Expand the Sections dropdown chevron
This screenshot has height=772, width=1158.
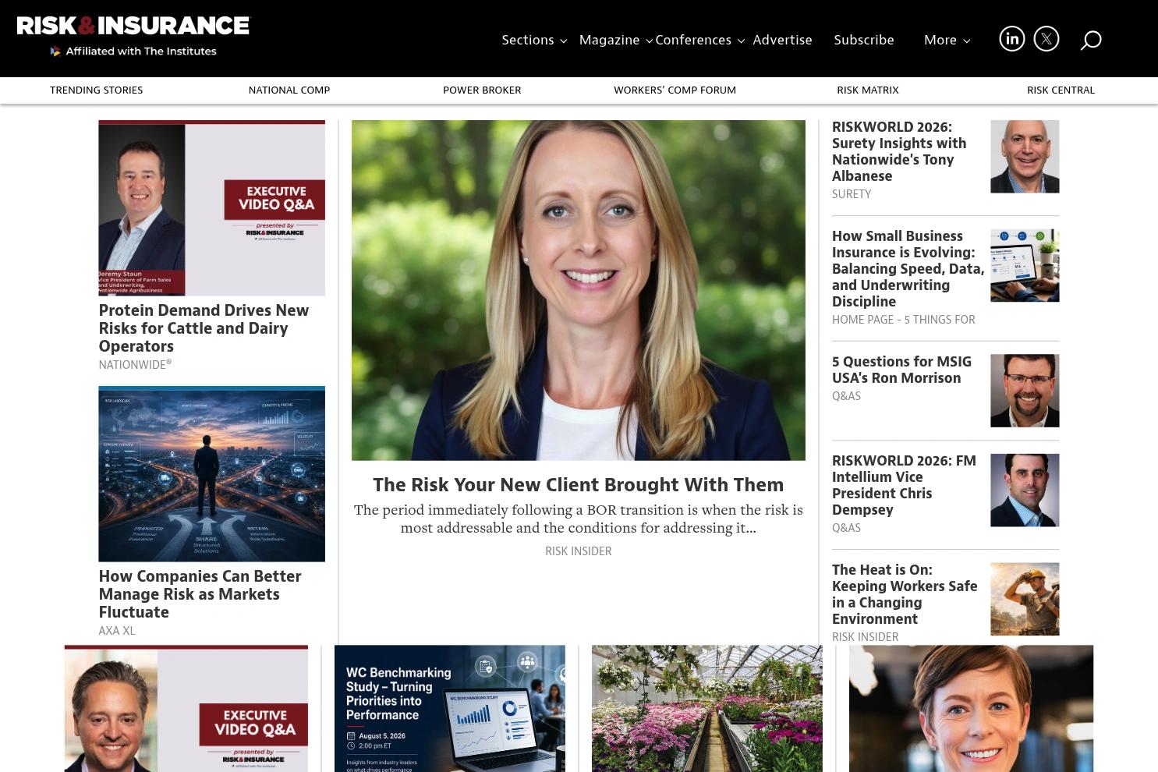tap(564, 41)
